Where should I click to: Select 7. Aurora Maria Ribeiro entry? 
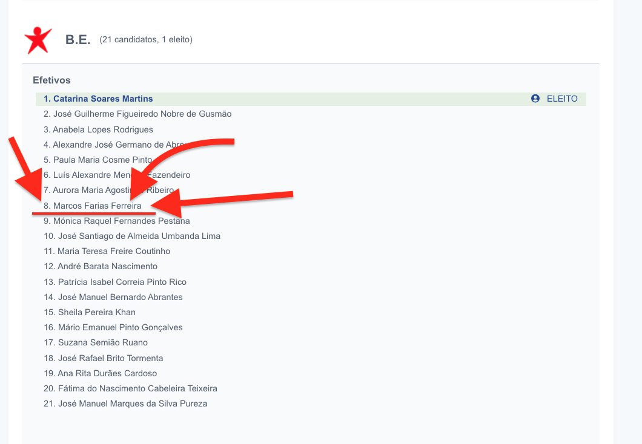tap(109, 190)
